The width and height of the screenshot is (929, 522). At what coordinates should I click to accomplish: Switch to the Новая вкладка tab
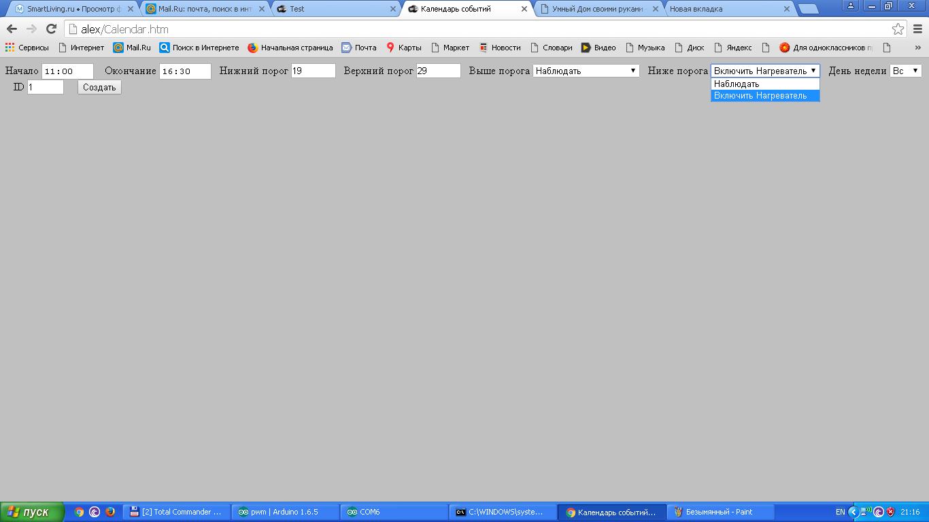tap(728, 9)
